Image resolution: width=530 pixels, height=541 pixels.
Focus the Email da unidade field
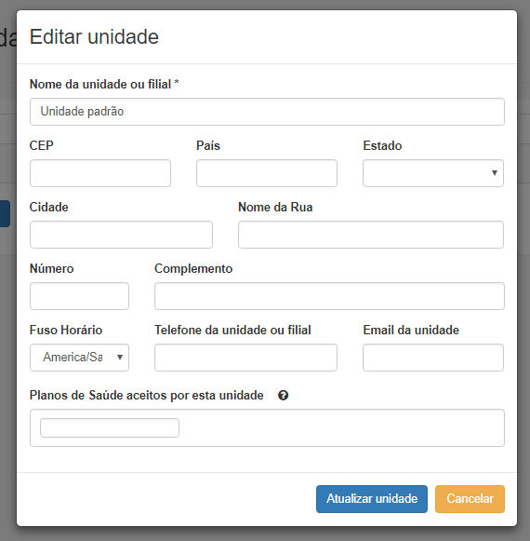[433, 358]
